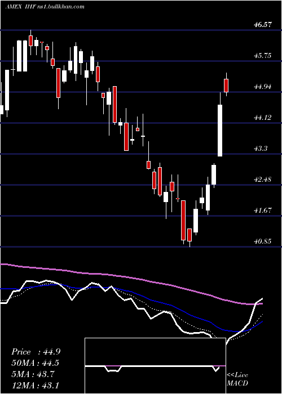Click the Price : 44.9 readout

pyautogui.click(x=36, y=352)
